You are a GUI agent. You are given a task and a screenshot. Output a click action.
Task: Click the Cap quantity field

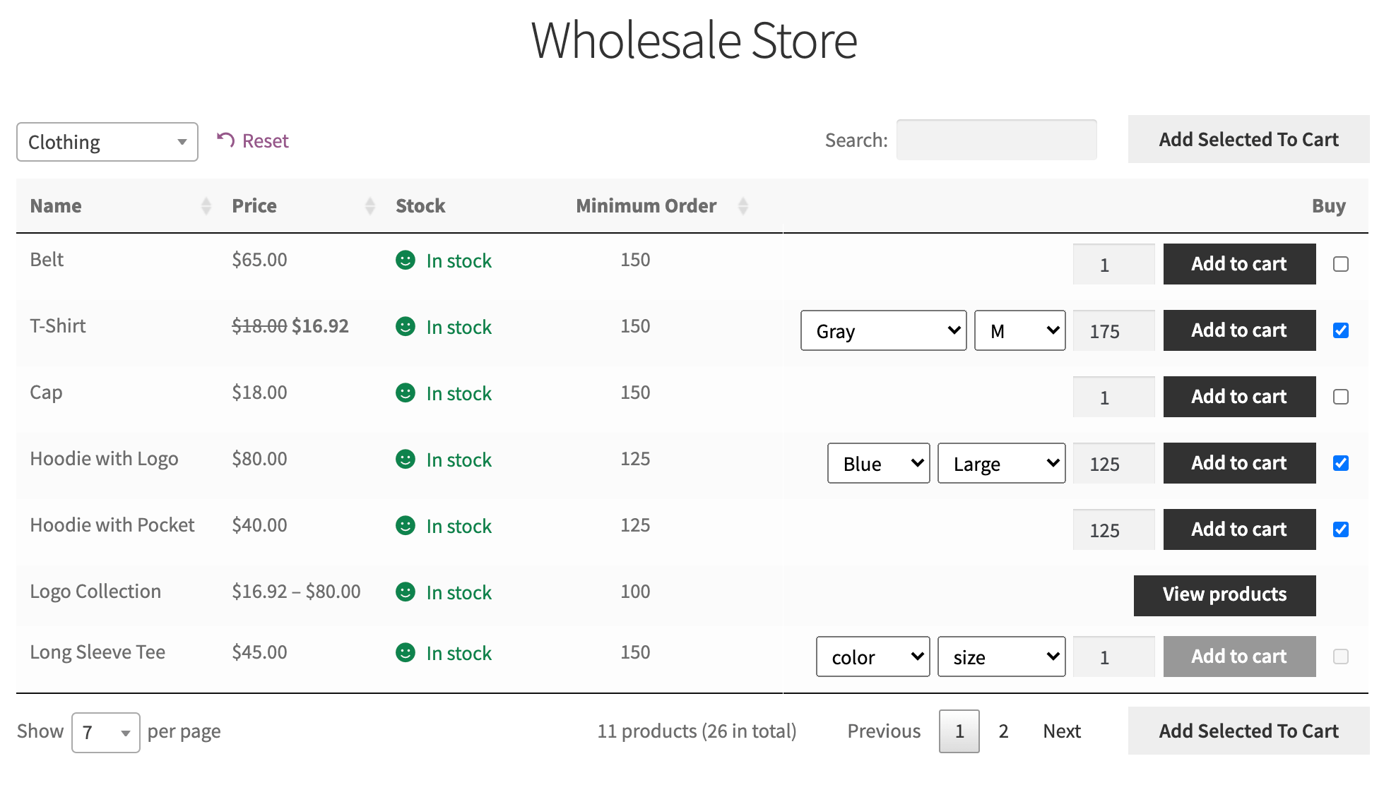[x=1113, y=397]
